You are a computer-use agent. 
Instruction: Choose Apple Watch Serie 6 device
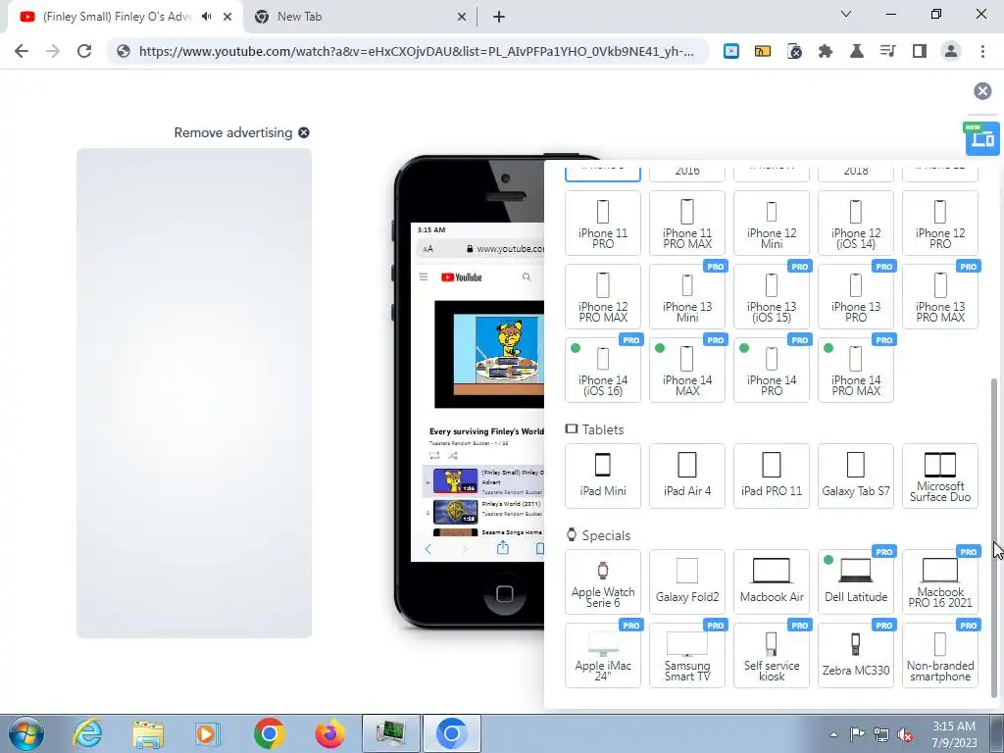[x=603, y=581]
